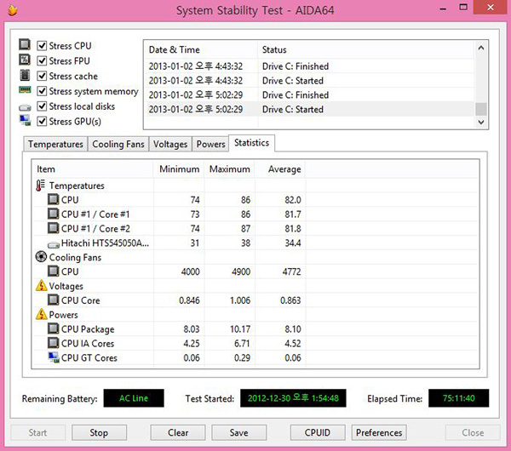Select log entry 5:02:29 Drive C: Finished

309,94
